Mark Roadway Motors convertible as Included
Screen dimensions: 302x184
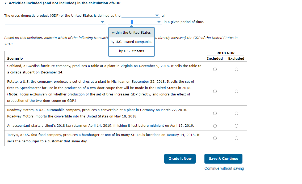(215, 113)
